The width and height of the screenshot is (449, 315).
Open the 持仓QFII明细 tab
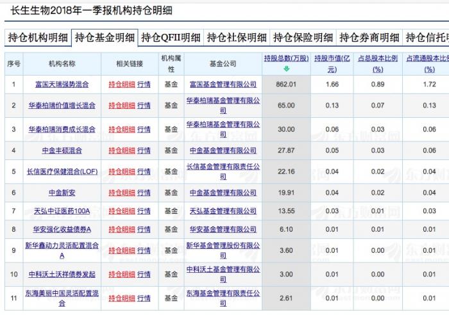point(171,38)
